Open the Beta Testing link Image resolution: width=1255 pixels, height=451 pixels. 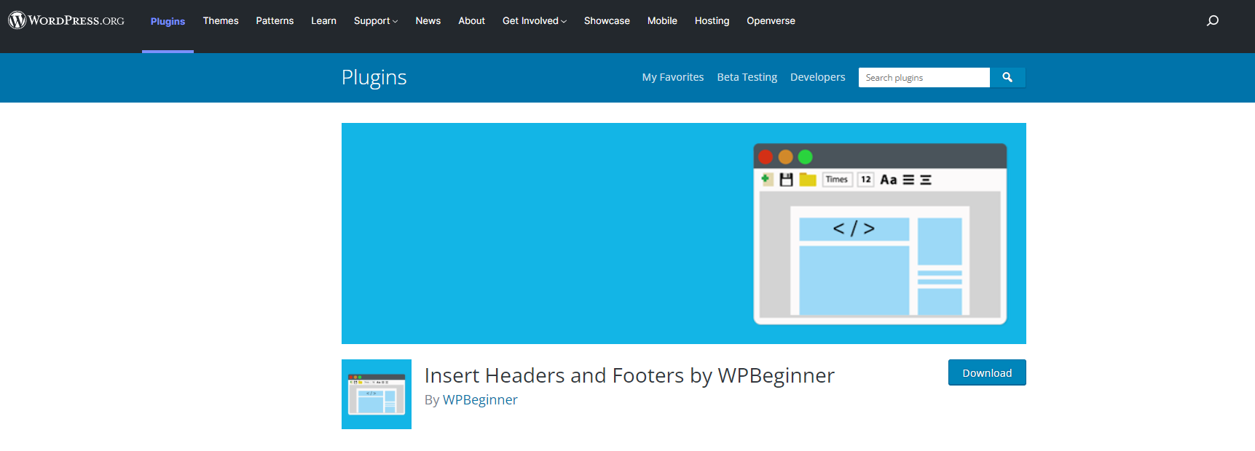(x=747, y=77)
